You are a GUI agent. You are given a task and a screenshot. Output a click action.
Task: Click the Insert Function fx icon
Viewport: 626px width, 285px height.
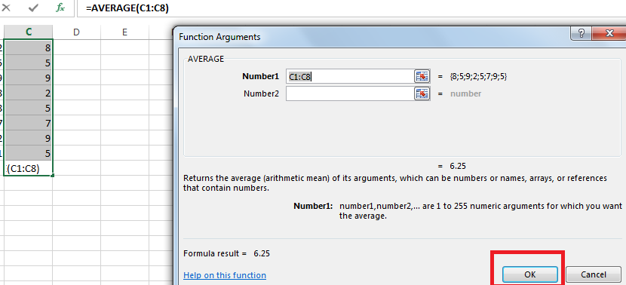coord(60,8)
